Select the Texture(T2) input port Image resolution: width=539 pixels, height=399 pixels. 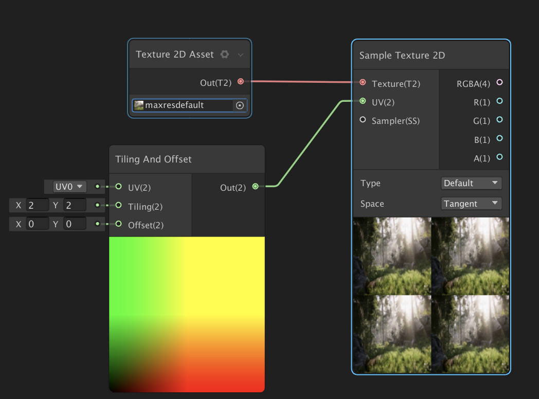[362, 82]
